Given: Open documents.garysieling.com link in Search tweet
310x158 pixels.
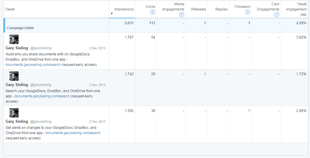Looking at the screenshot, I should 42,96.
